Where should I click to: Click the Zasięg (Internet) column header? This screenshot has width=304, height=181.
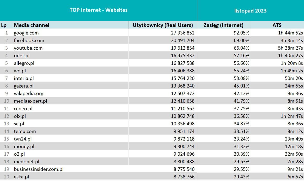[223, 25]
